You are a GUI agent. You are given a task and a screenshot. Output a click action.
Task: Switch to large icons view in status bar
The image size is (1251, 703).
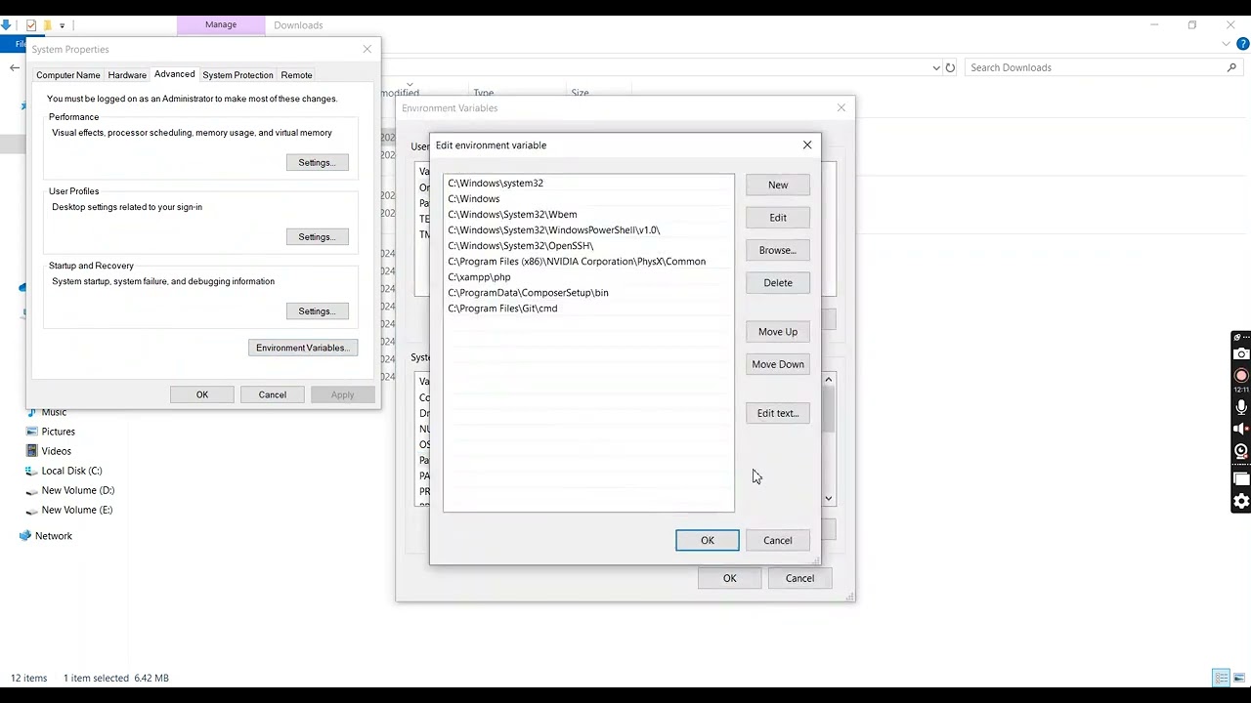coord(1240,678)
